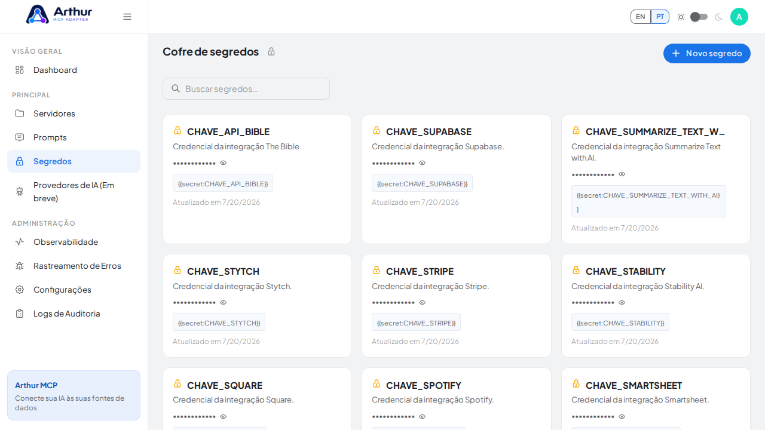Click the moon dark-mode icon
765x430 pixels.
718,17
